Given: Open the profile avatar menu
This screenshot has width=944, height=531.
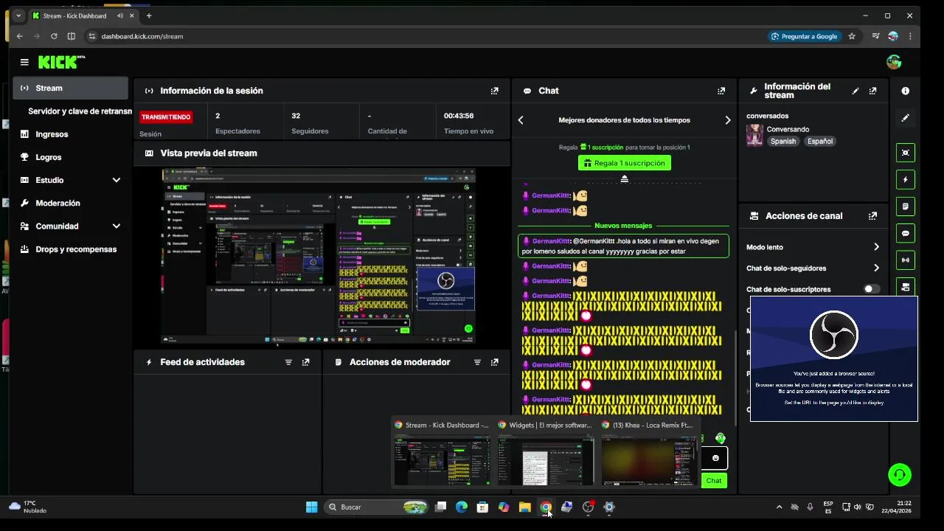Looking at the screenshot, I should tap(894, 62).
